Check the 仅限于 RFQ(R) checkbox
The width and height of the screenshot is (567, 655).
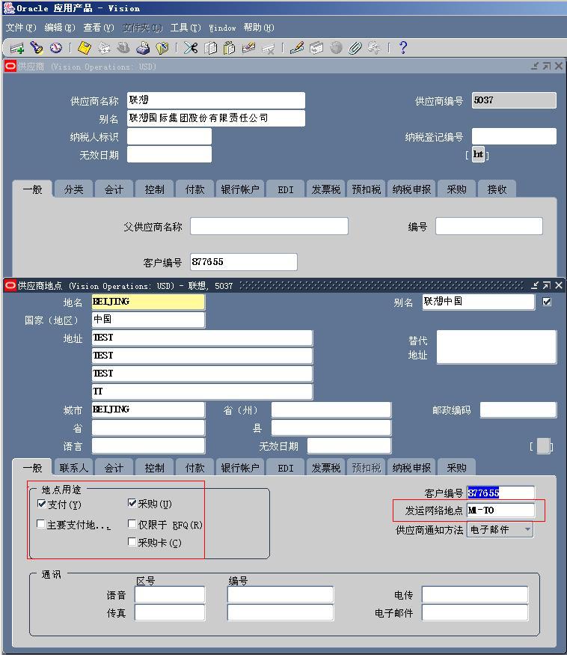(132, 523)
